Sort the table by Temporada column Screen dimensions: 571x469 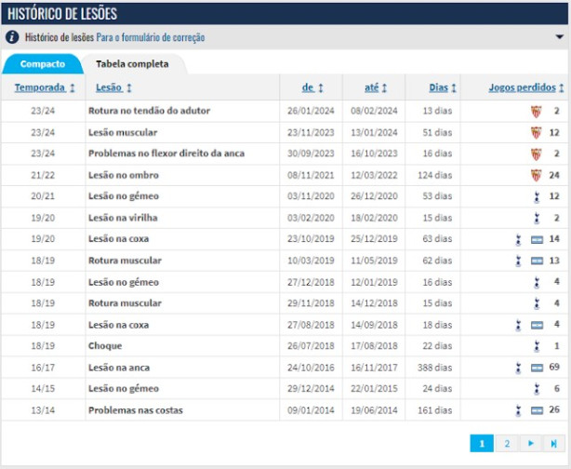(x=45, y=87)
